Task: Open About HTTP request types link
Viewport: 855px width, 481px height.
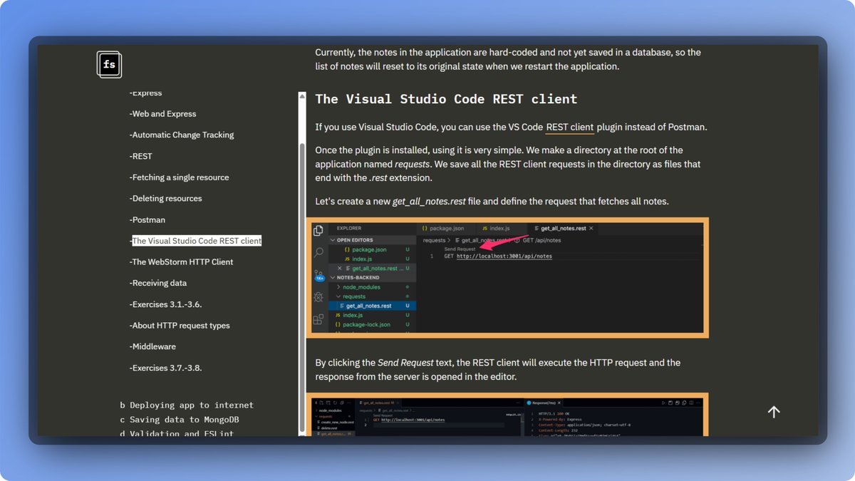Action: point(180,326)
